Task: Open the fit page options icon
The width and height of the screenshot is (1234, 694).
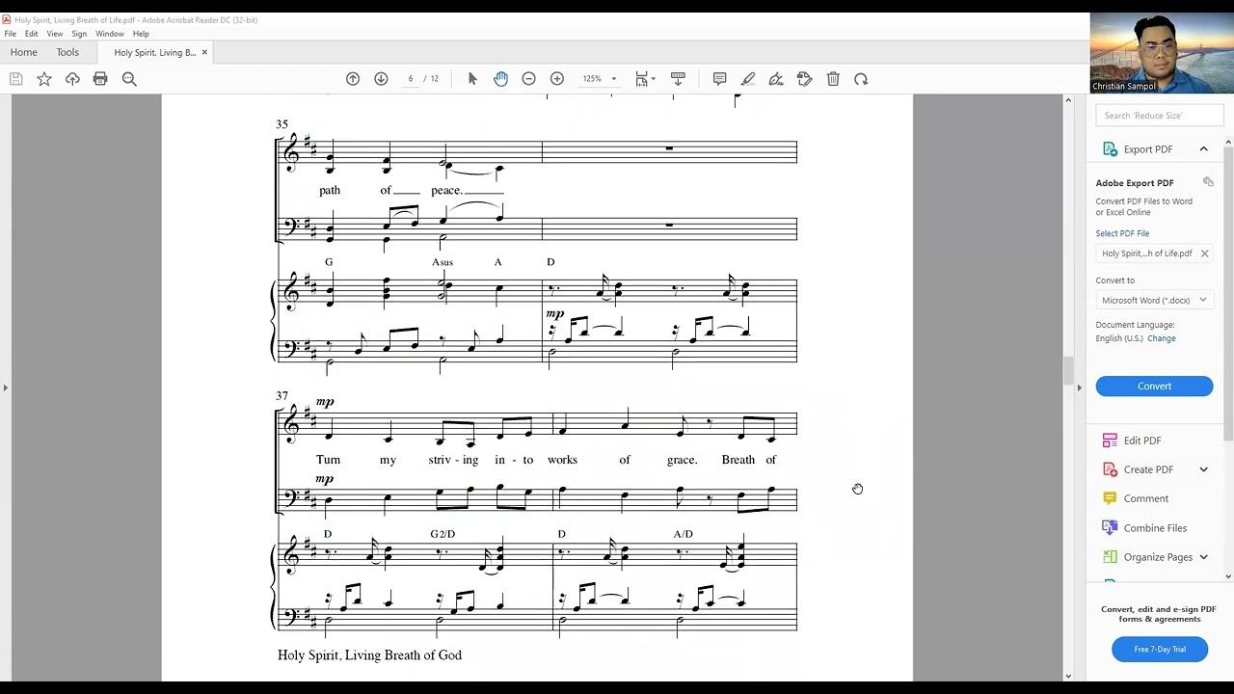Action: coord(644,79)
